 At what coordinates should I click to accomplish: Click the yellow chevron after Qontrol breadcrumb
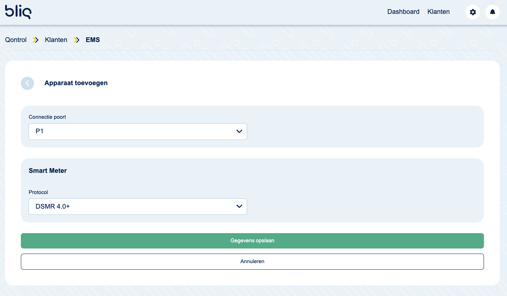[x=35, y=40]
